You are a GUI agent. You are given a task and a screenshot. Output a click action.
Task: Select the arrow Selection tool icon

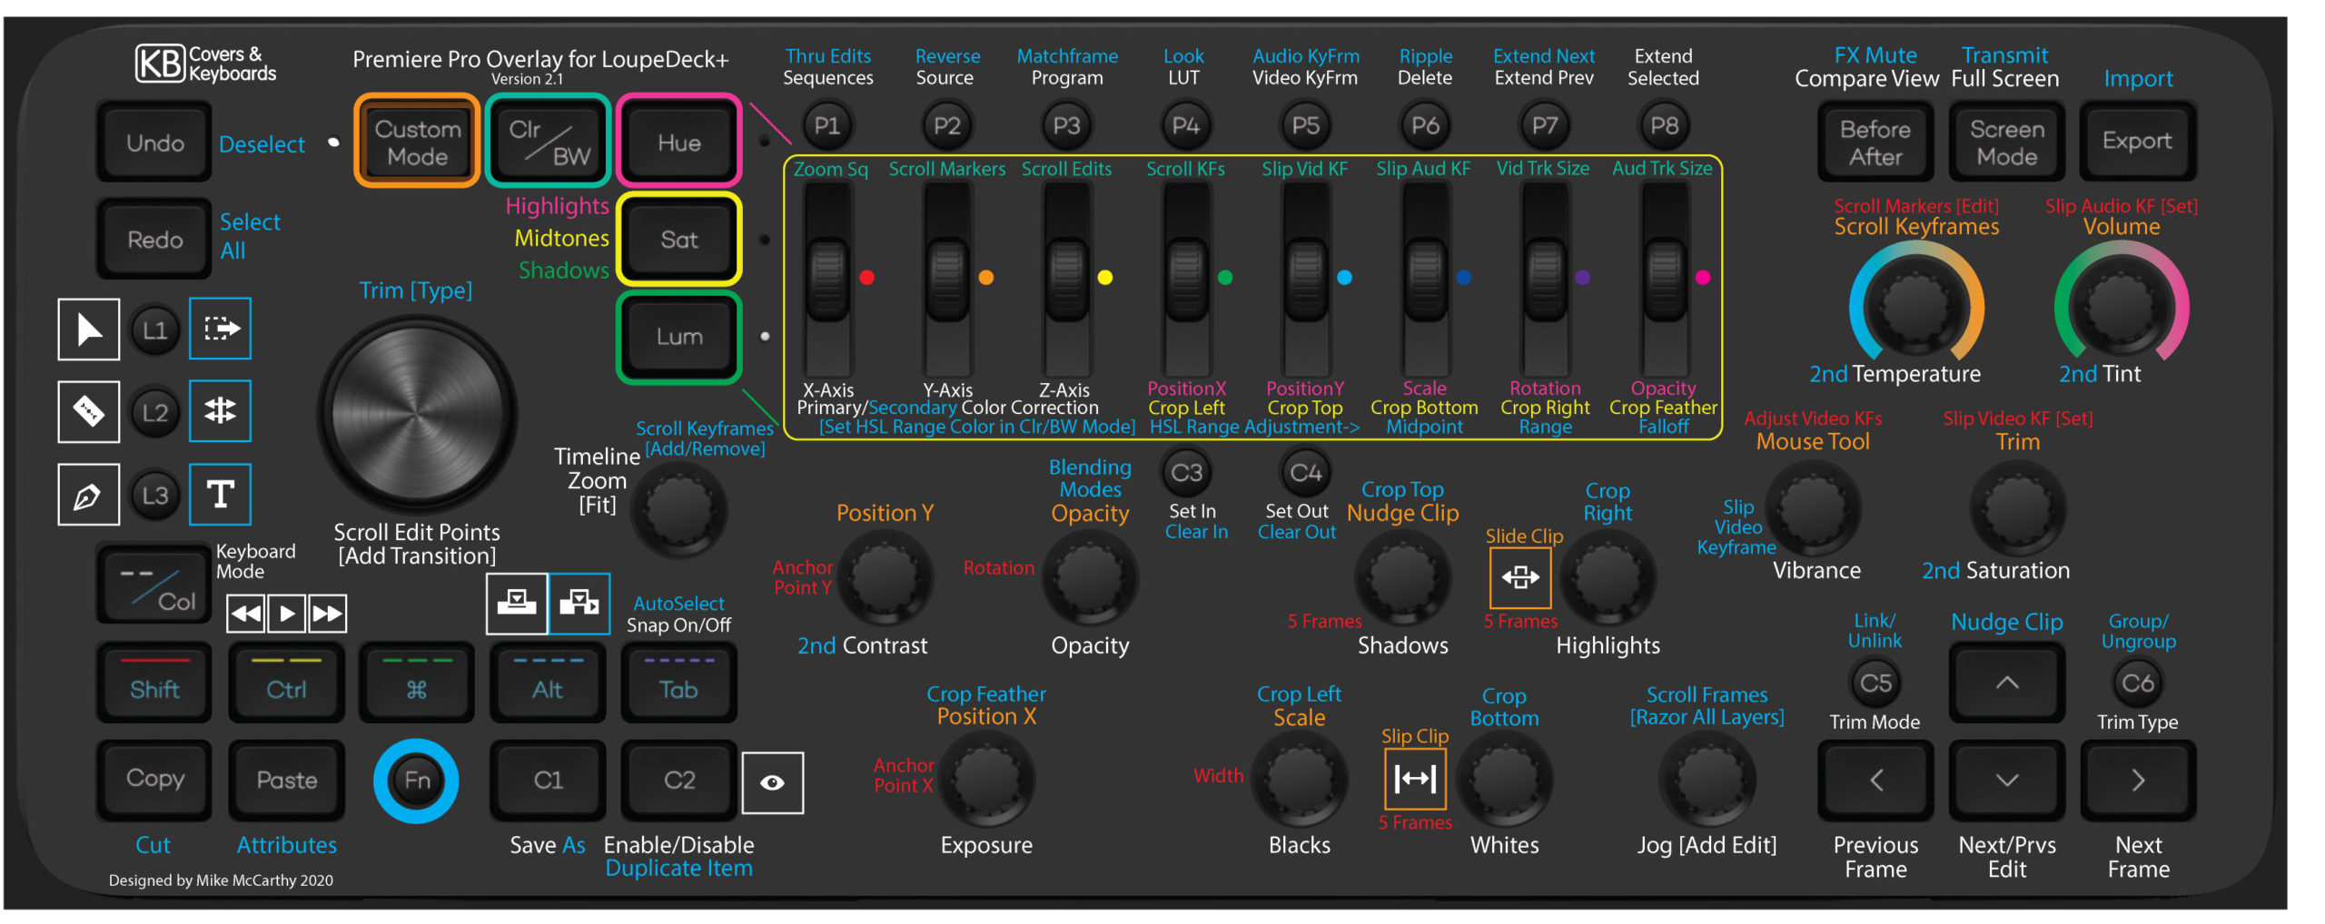[88, 329]
